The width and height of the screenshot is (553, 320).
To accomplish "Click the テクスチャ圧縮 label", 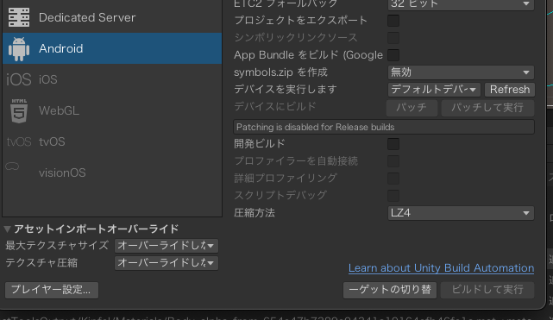I will 41,263.
